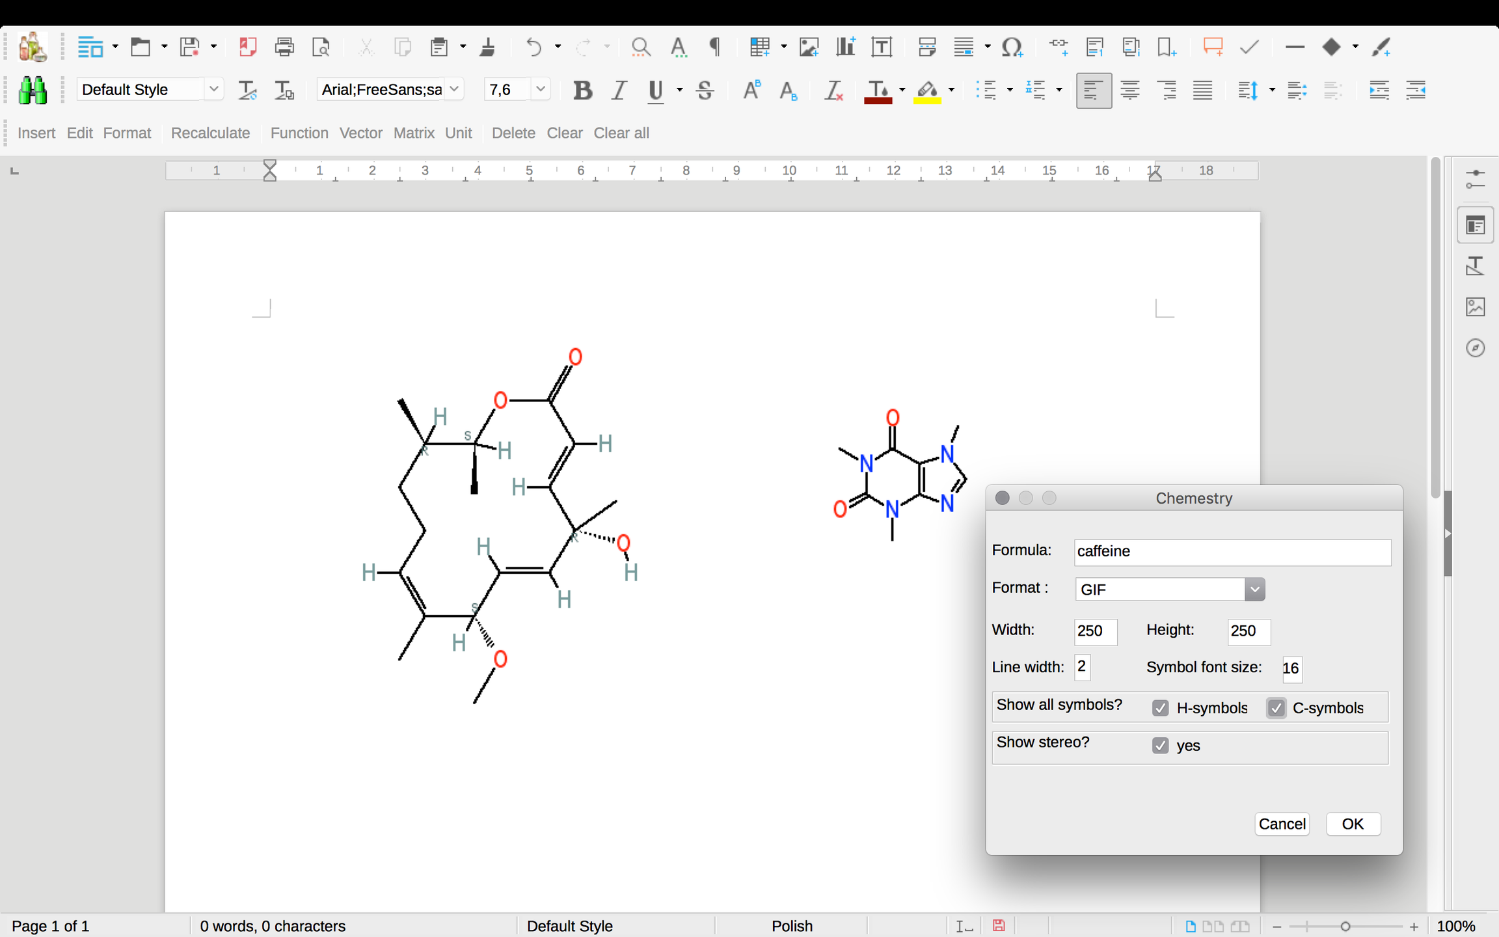1499x937 pixels.
Task: Open the Find and Replace binoculars icon
Action: [x=32, y=90]
